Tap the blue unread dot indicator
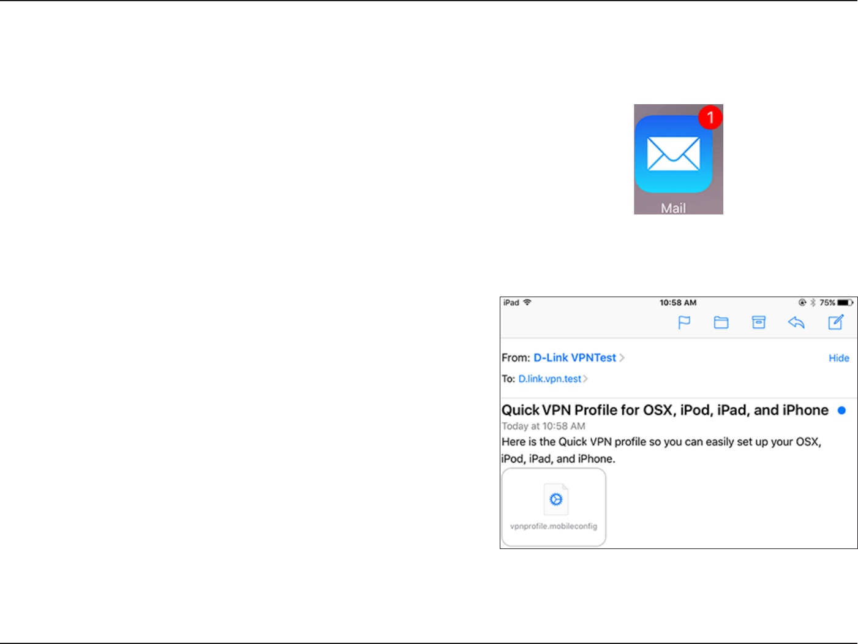Viewport: 858px width, 644px height. (x=841, y=411)
